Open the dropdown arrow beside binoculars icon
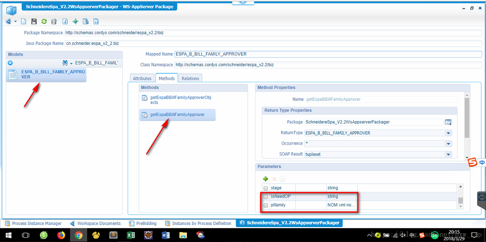 pos(71,63)
